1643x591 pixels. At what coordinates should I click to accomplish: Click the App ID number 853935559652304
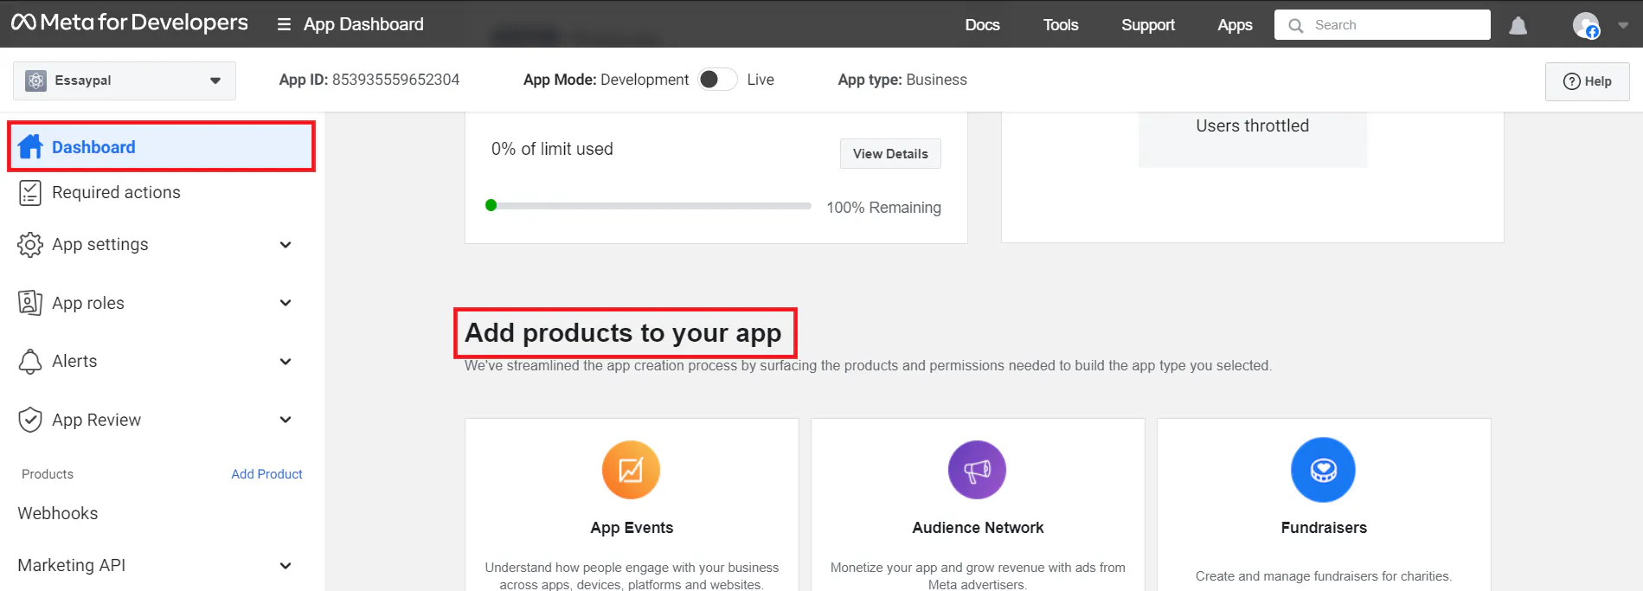(x=395, y=80)
